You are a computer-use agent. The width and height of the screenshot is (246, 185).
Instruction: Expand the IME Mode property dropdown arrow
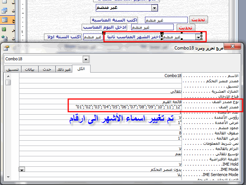coord(22,170)
